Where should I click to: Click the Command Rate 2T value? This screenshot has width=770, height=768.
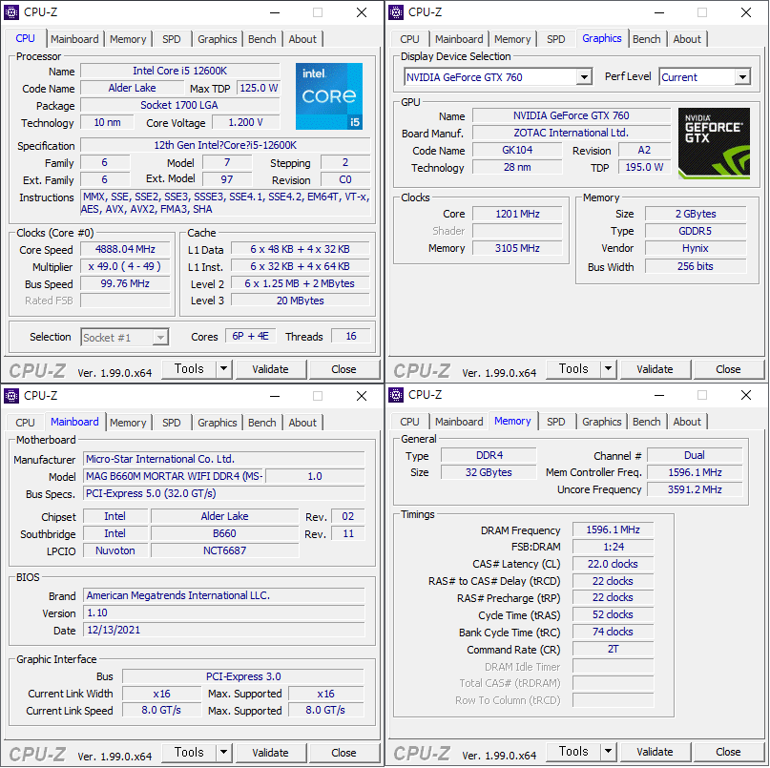point(613,649)
